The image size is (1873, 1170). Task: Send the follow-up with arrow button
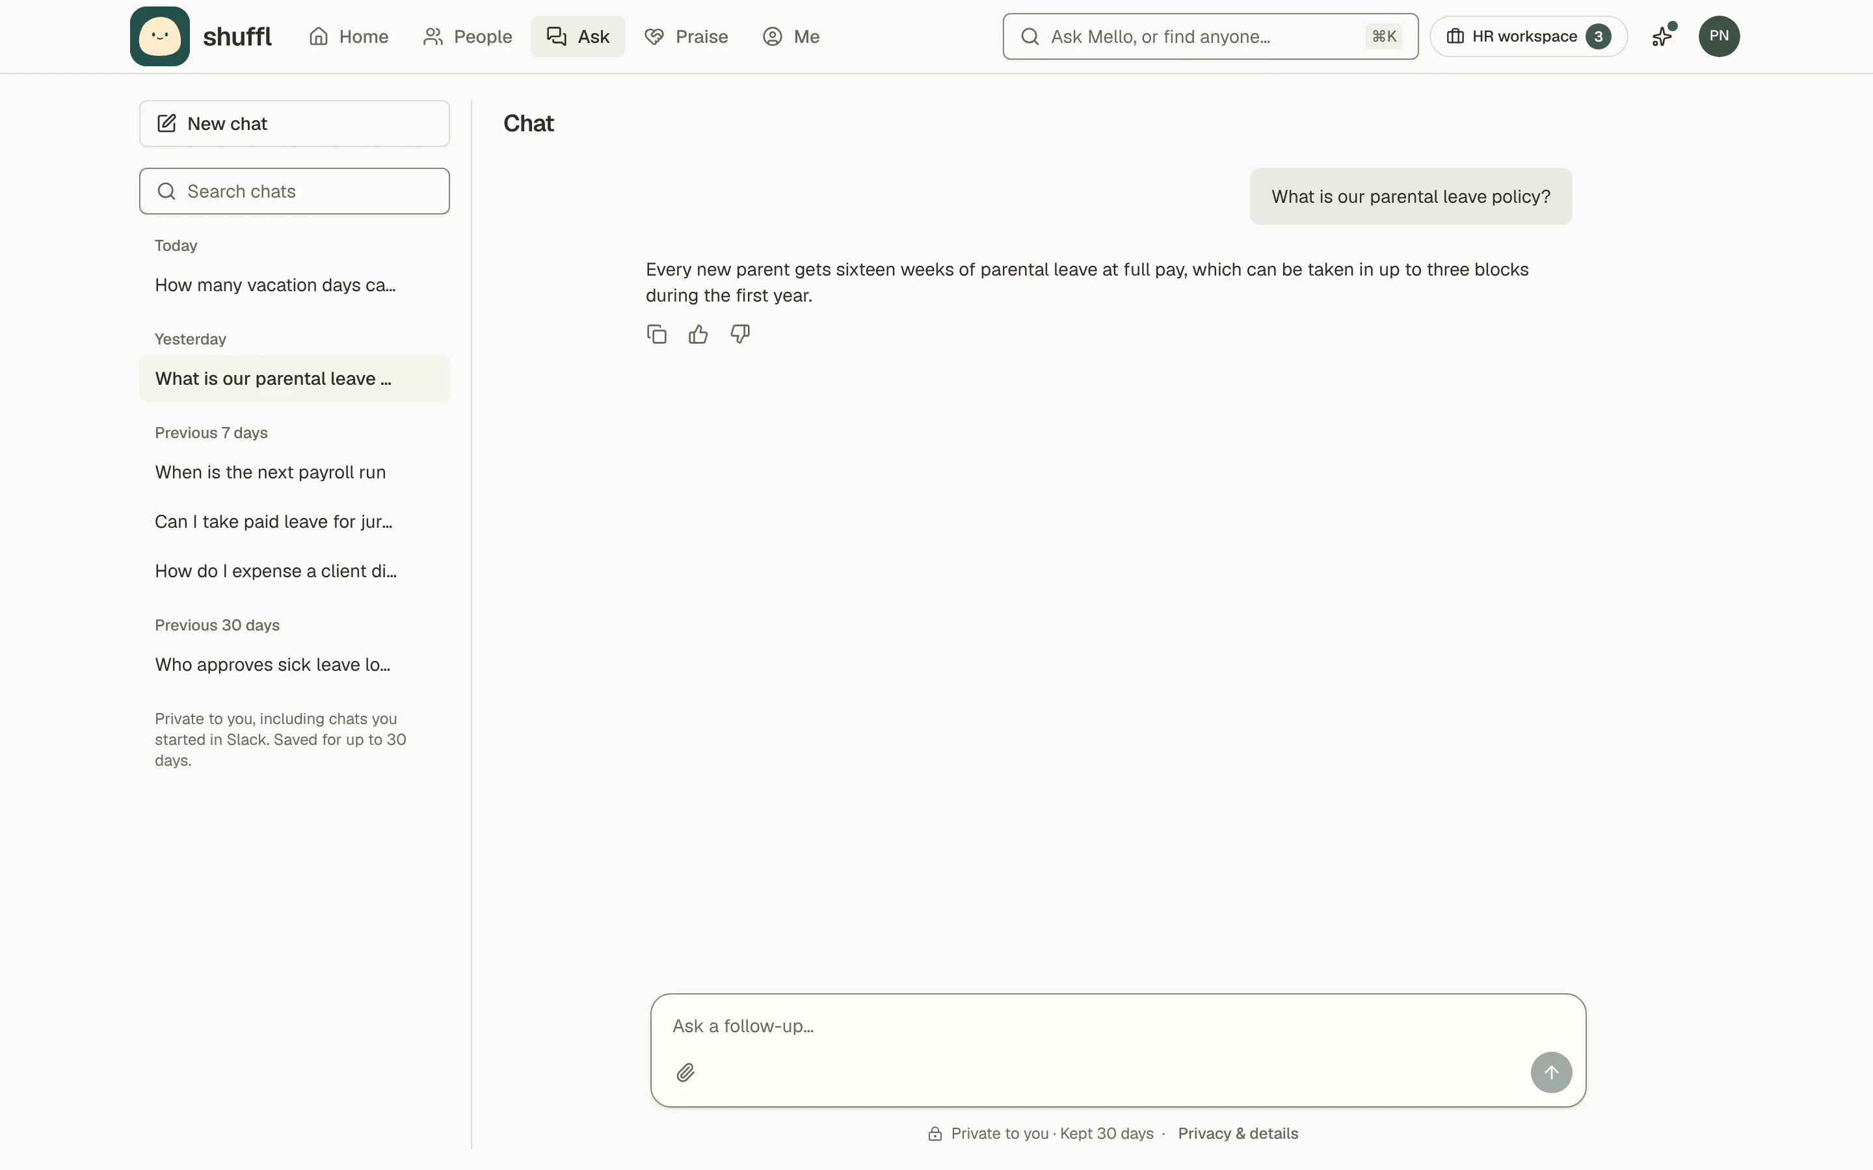1551,1072
